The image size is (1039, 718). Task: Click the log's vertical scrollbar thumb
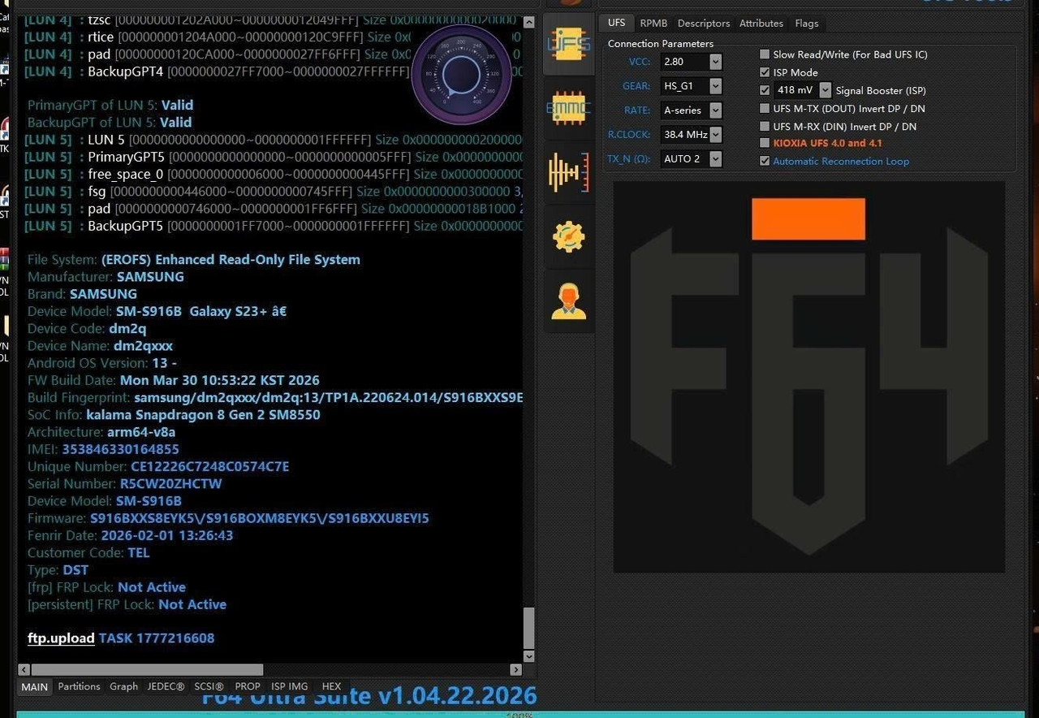click(x=529, y=627)
